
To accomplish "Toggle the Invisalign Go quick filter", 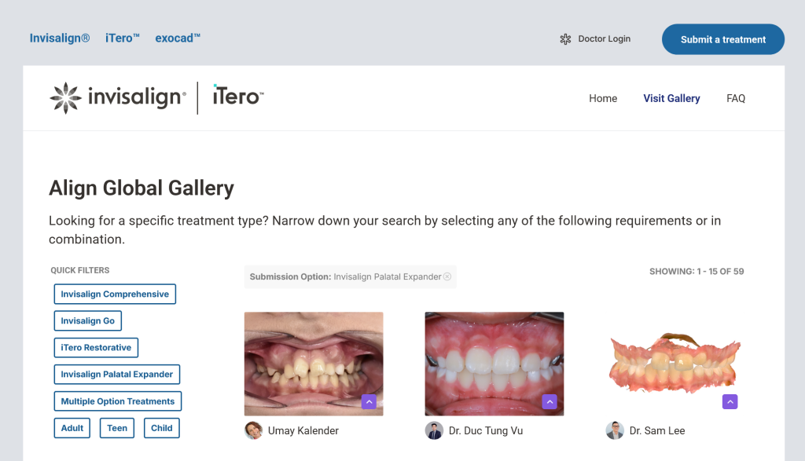I will [x=88, y=321].
